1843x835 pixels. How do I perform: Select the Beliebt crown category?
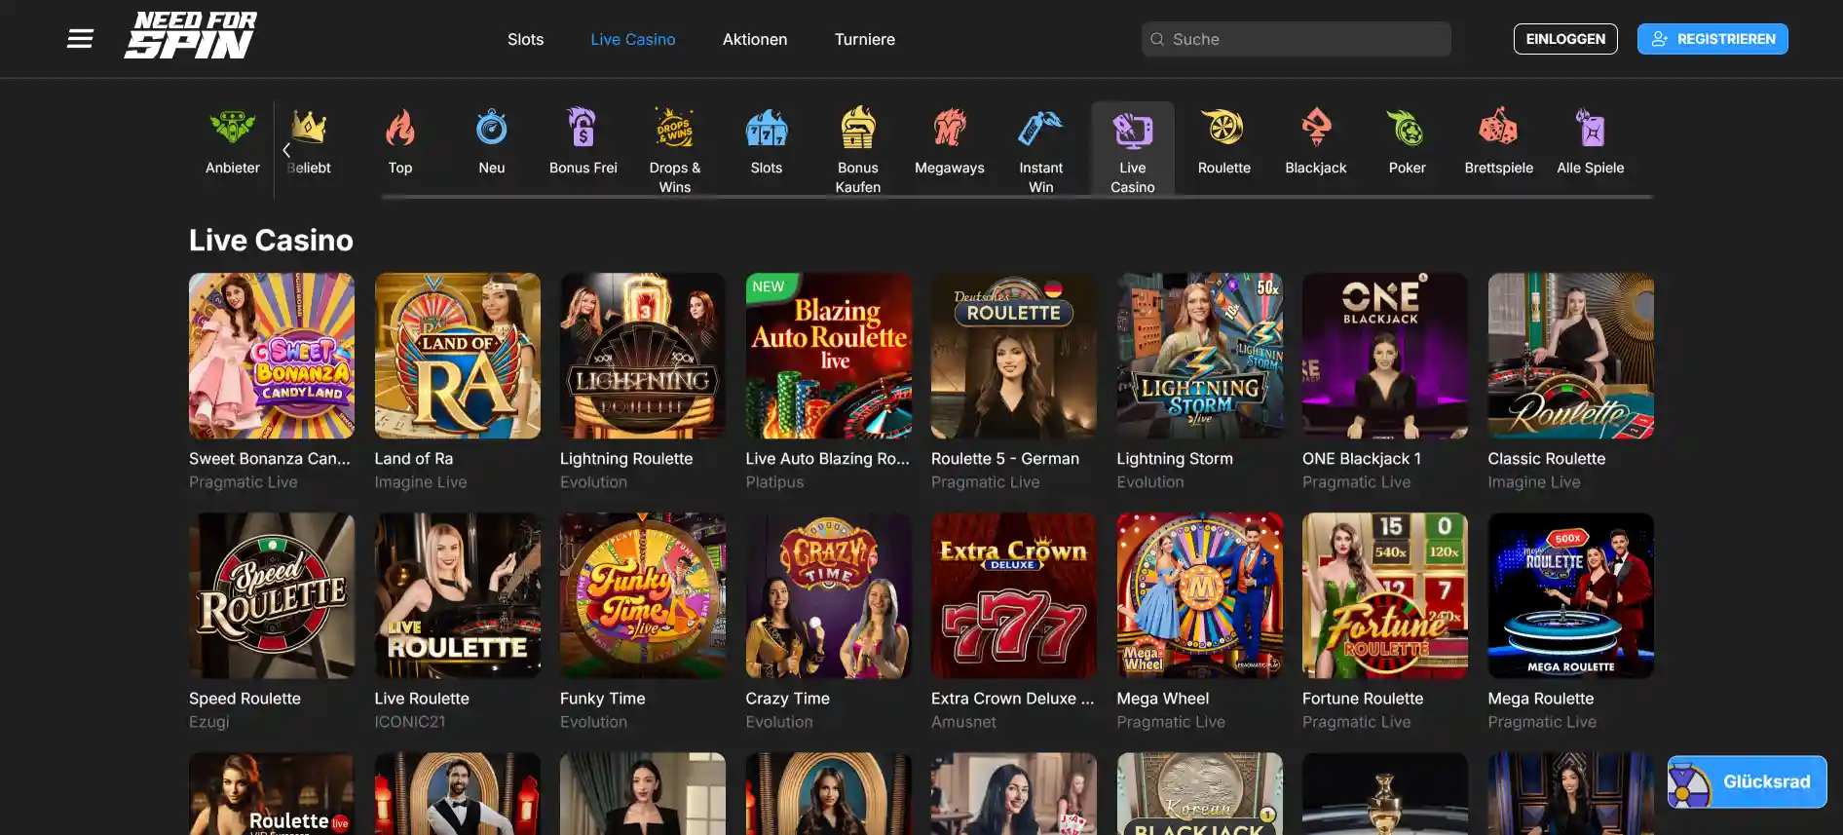(309, 142)
